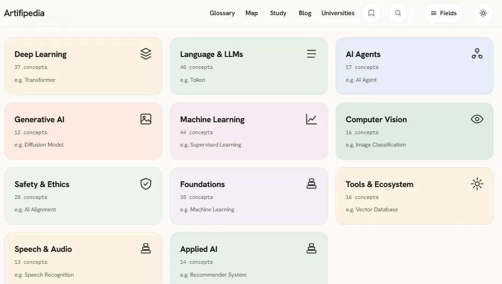Open the search button in header
502x284 pixels.
(x=398, y=13)
